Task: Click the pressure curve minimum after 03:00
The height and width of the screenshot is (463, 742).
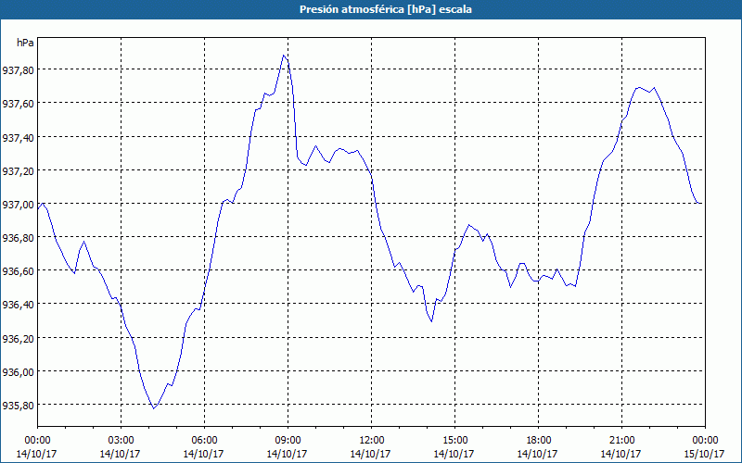Action: (154, 408)
